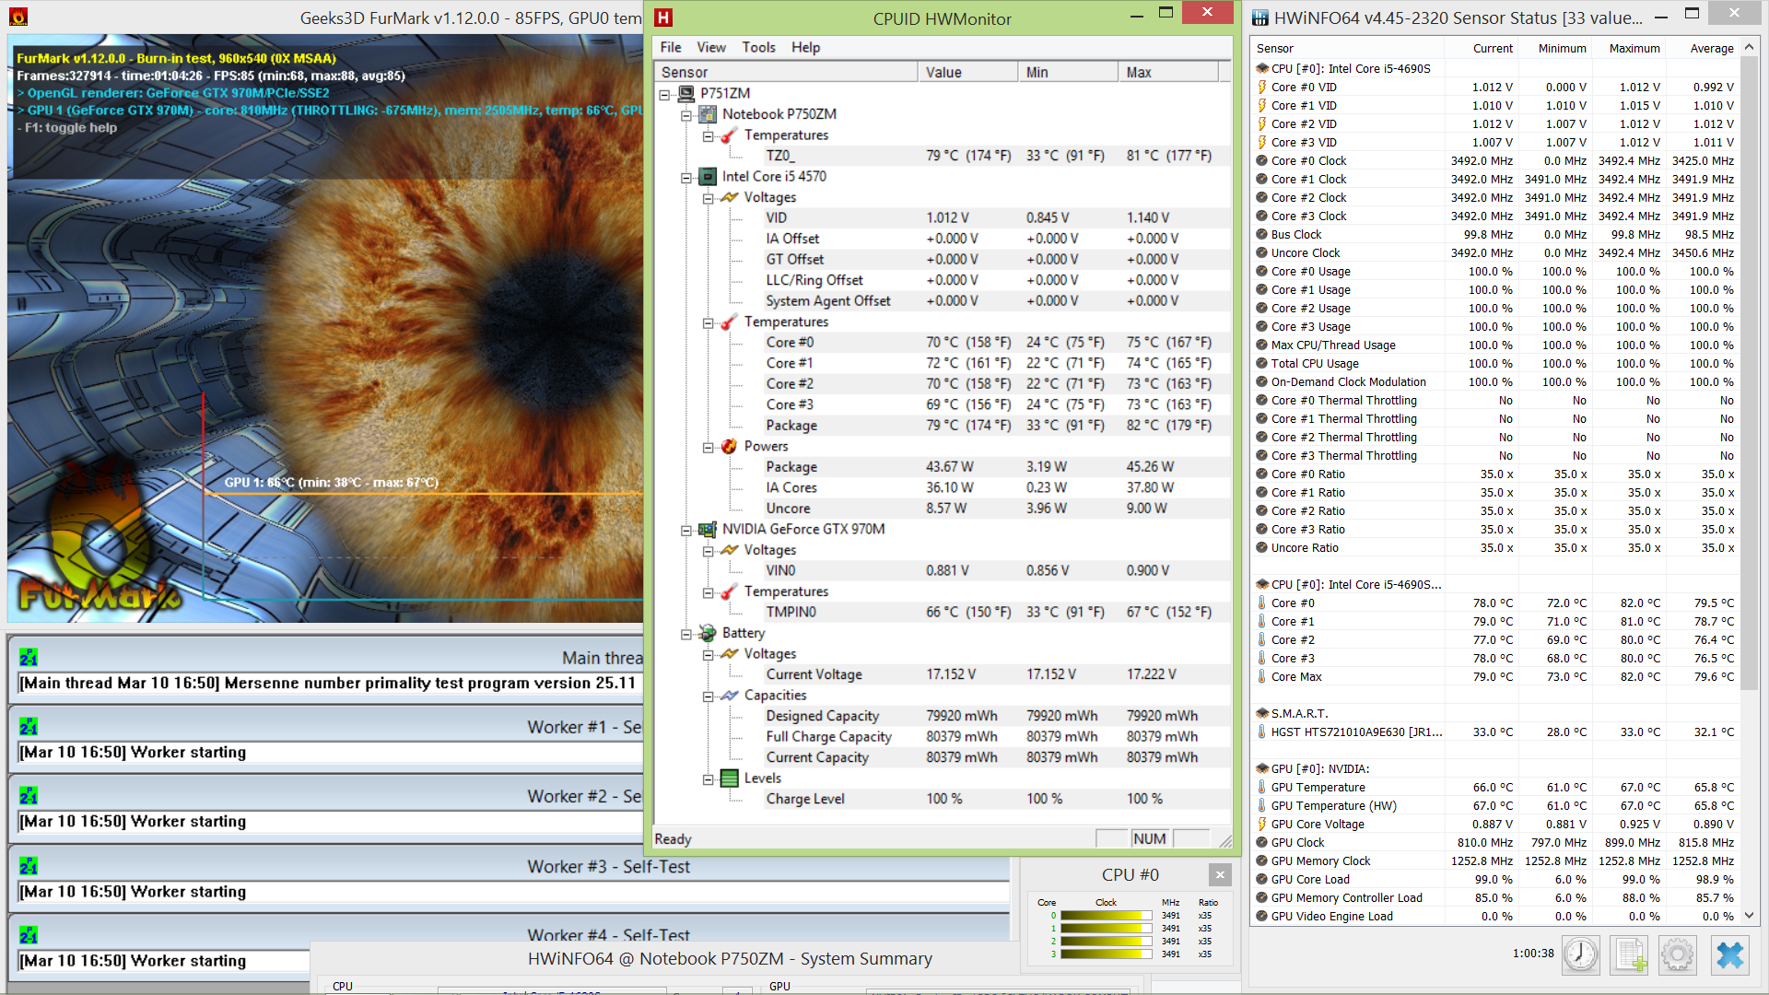
Task: Collapse the P751ZM root node
Action: click(x=664, y=94)
